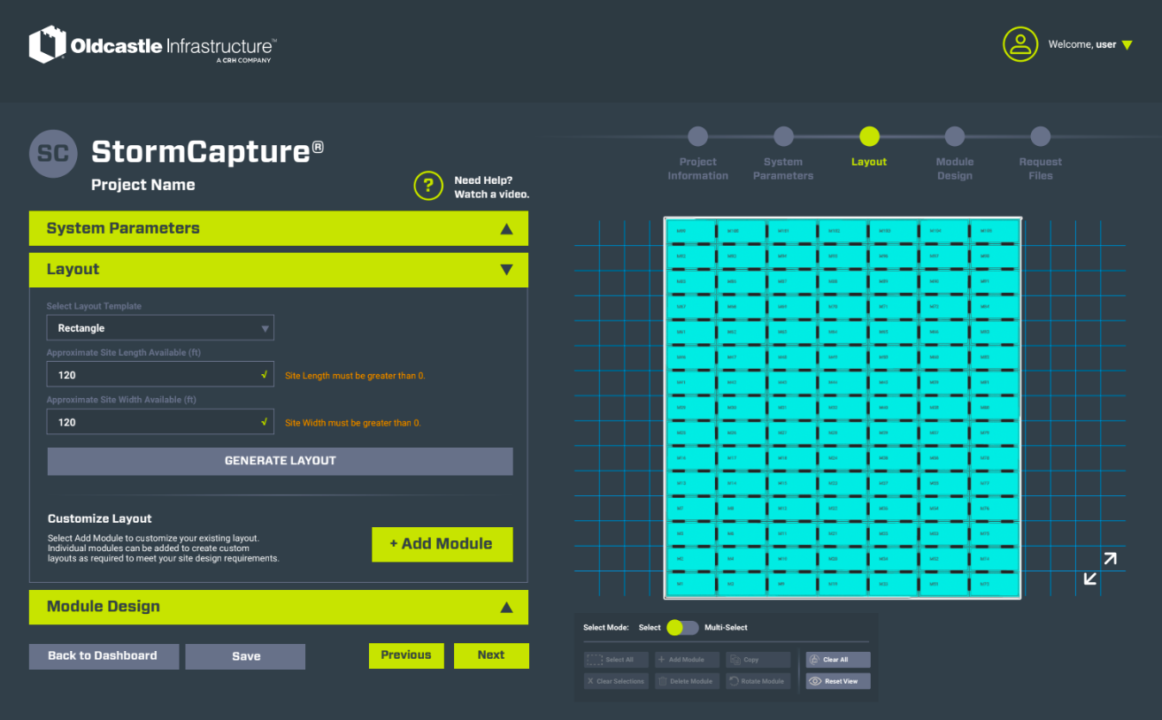Select module M61 in layout grid

coord(691,332)
